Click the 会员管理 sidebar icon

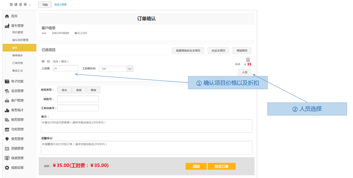[7, 91]
